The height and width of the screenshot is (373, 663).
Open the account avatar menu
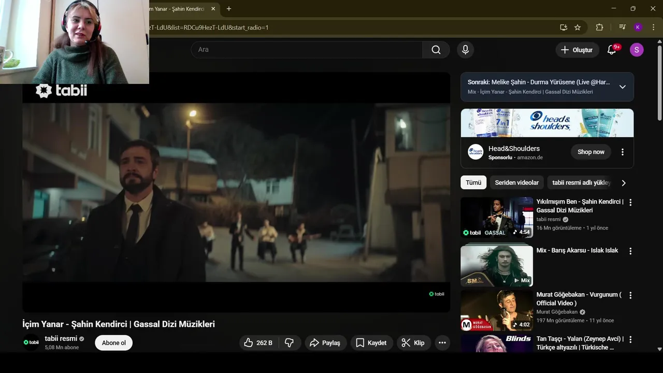[x=637, y=50]
